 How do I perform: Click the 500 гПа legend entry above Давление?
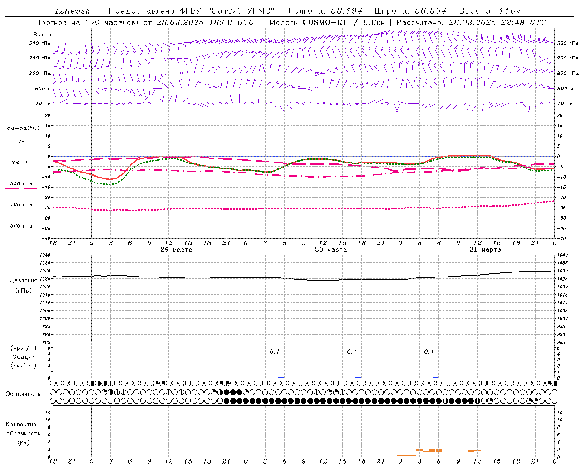coord(21,227)
